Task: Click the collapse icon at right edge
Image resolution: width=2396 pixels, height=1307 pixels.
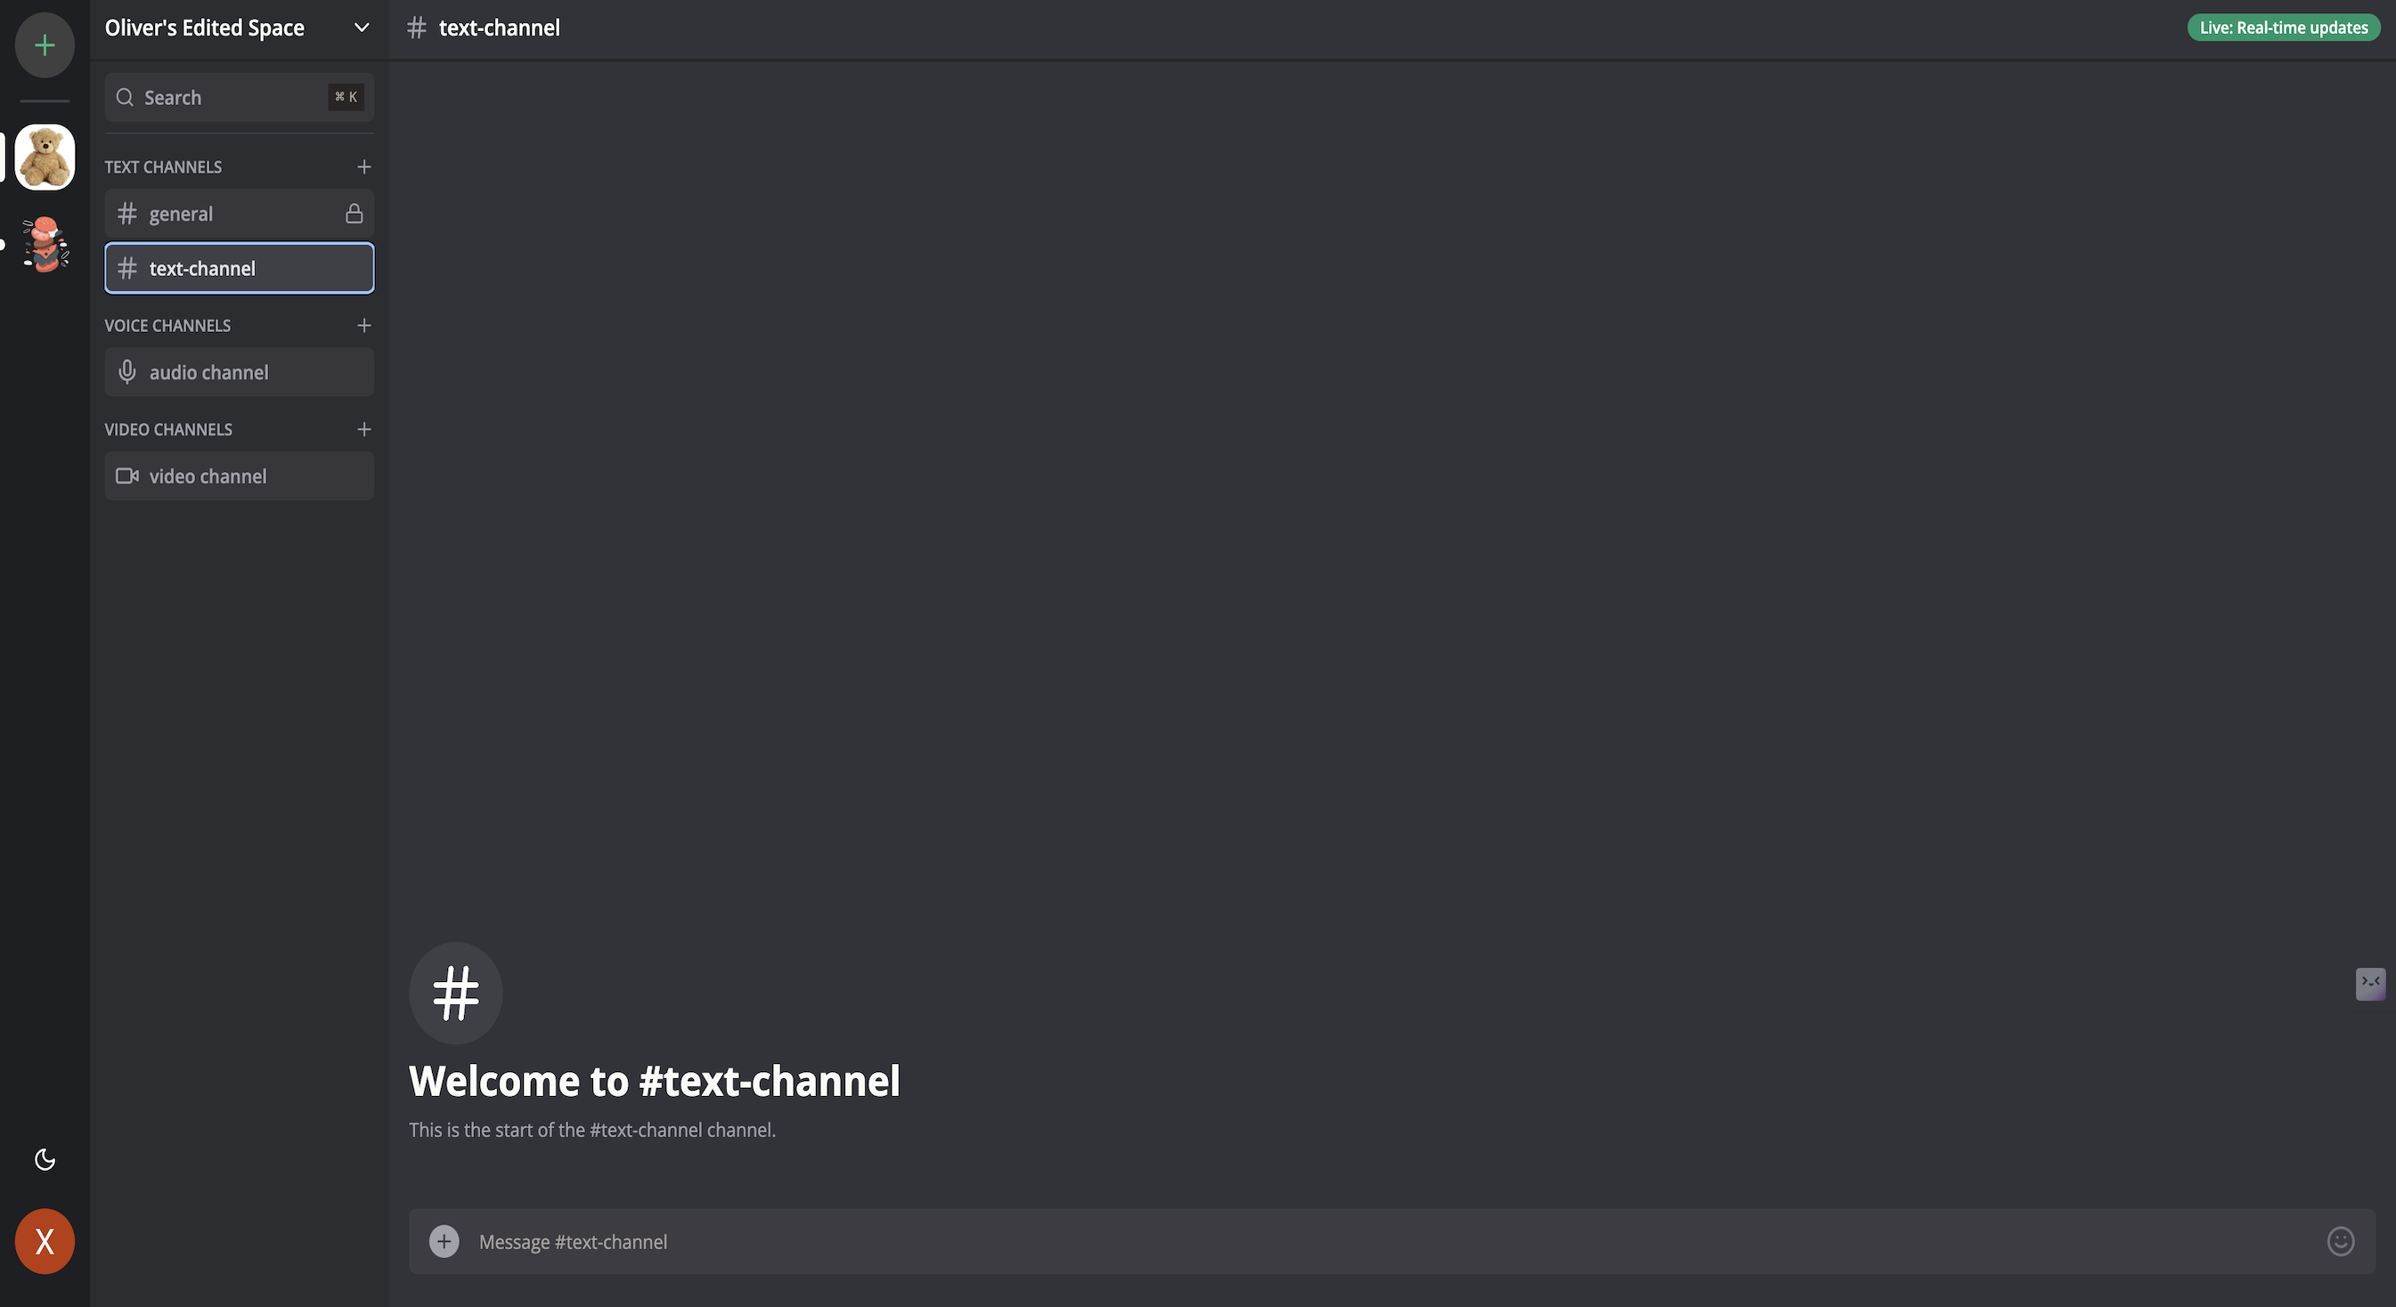Action: tap(2370, 983)
